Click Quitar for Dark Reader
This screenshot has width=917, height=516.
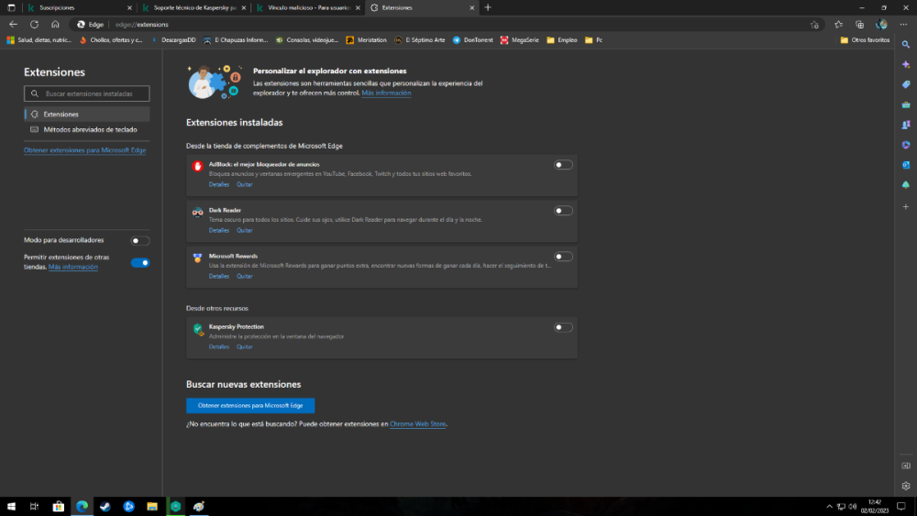coord(245,230)
